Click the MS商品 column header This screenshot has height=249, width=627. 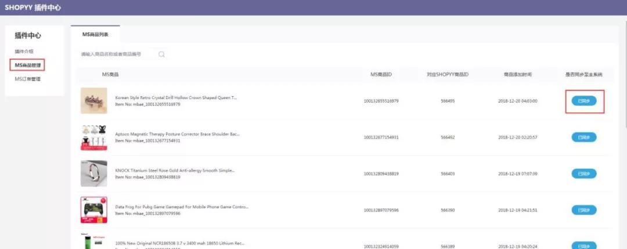pyautogui.click(x=110, y=75)
